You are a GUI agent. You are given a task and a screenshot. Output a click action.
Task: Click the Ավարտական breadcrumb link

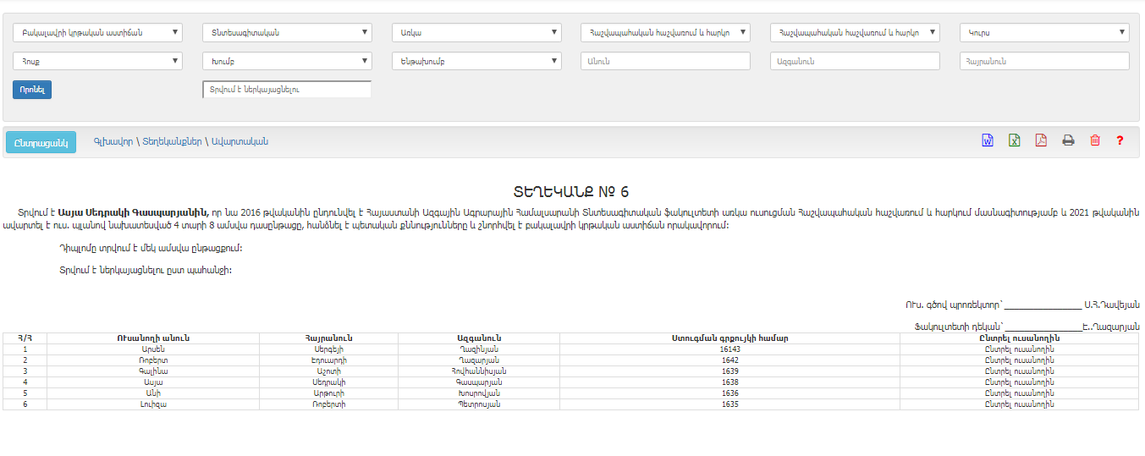pyautogui.click(x=239, y=142)
